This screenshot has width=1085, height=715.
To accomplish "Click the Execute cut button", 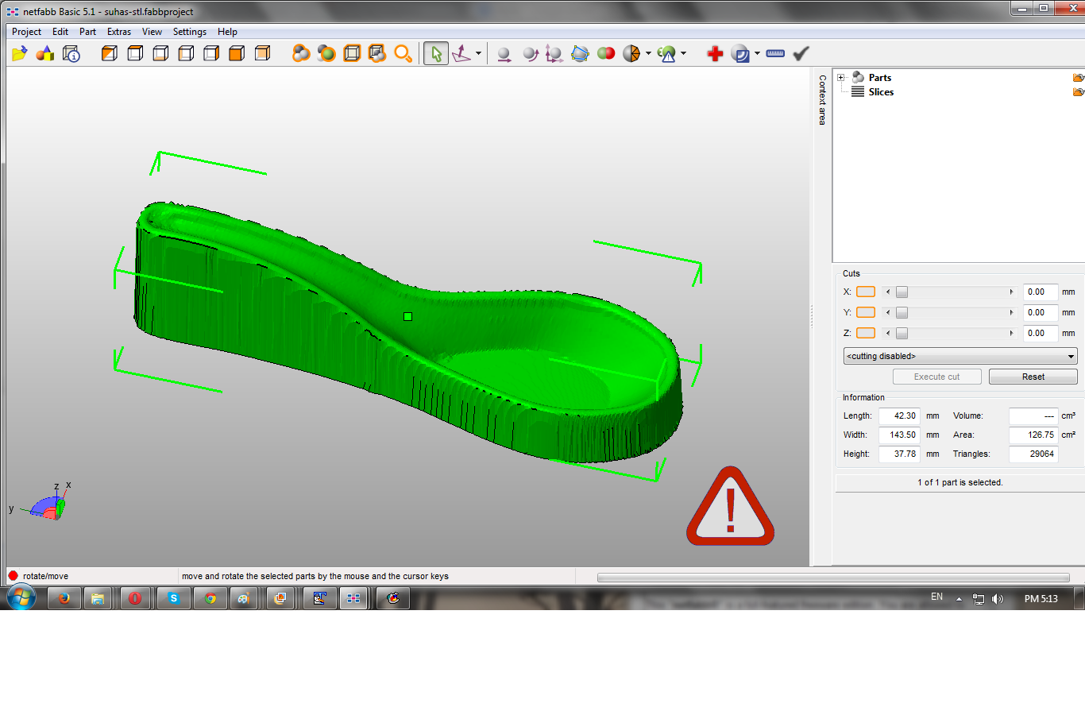I will (x=937, y=377).
